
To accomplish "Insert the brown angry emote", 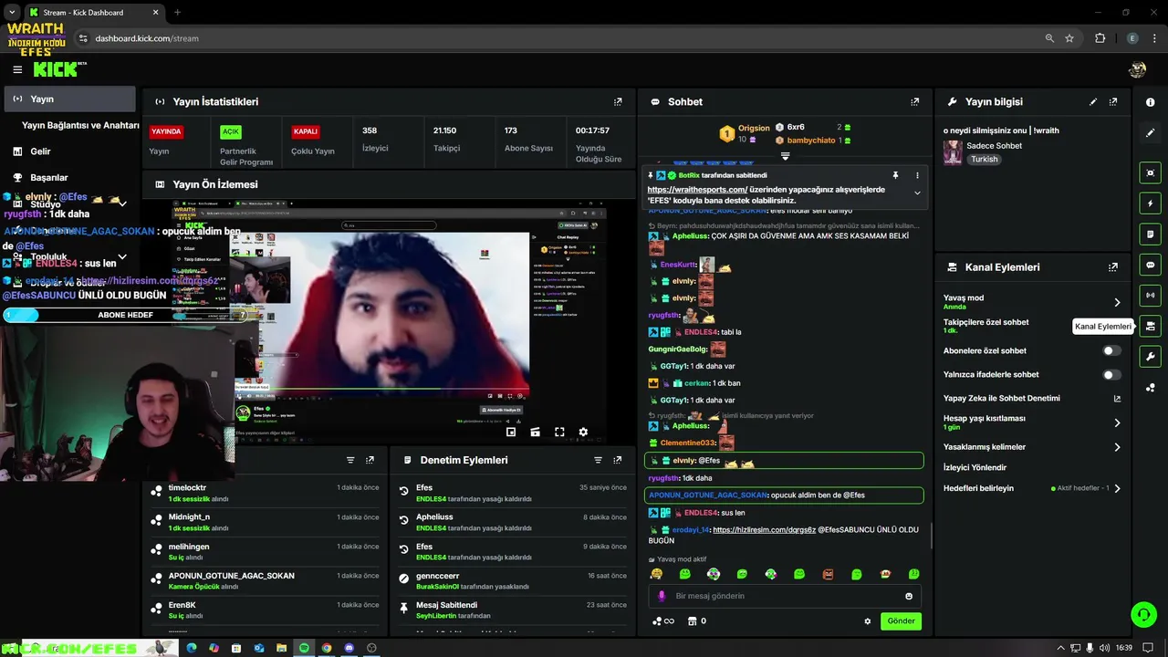I will point(828,574).
